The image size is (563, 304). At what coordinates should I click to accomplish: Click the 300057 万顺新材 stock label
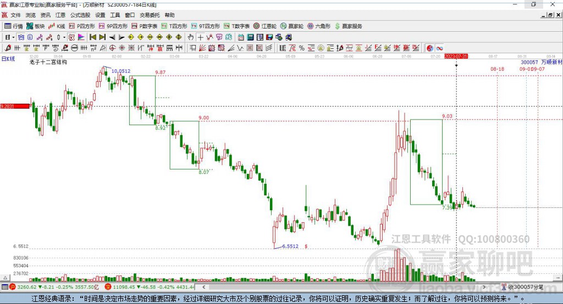pyautogui.click(x=541, y=62)
